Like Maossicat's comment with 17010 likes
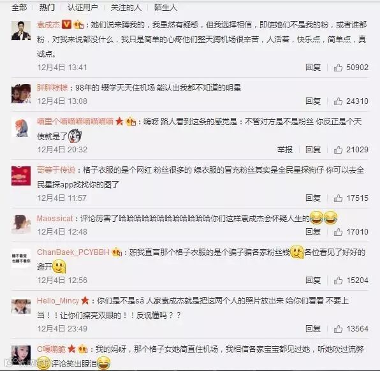The height and width of the screenshot is (371, 380). (x=338, y=232)
